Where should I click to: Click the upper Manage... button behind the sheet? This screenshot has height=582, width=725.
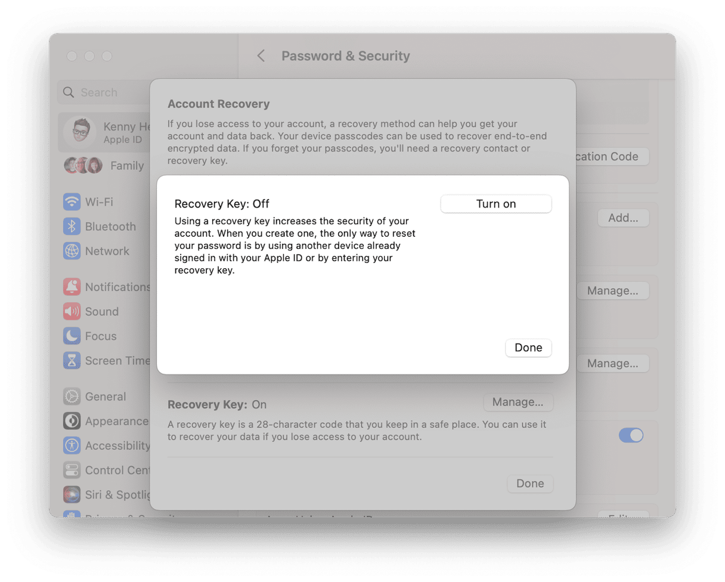pos(613,291)
